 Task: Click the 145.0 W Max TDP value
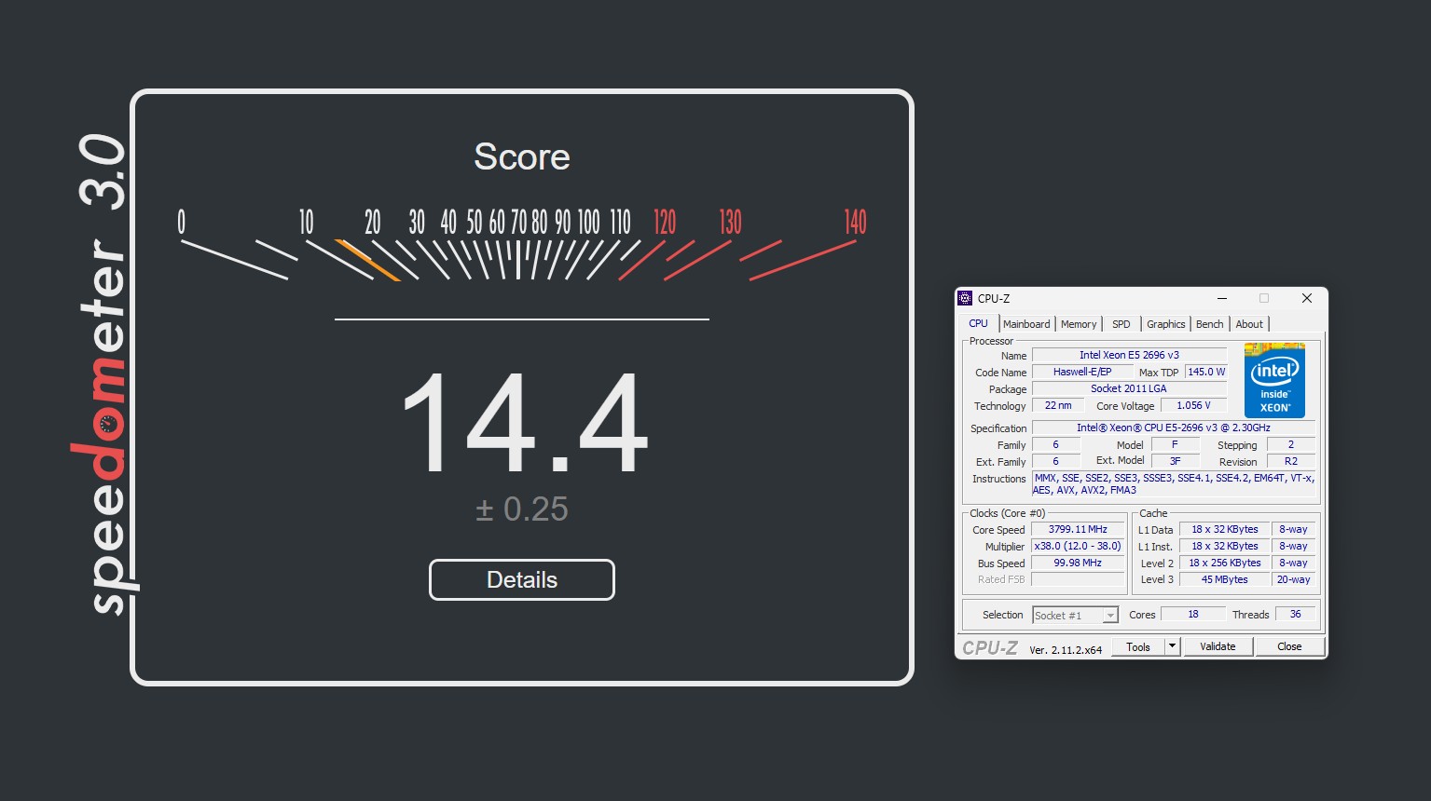pos(1206,372)
